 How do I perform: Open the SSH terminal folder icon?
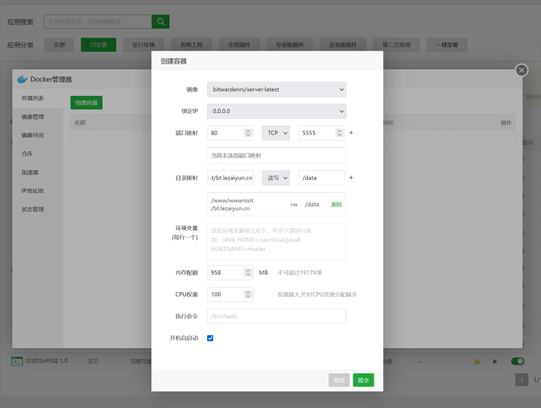coord(478,361)
